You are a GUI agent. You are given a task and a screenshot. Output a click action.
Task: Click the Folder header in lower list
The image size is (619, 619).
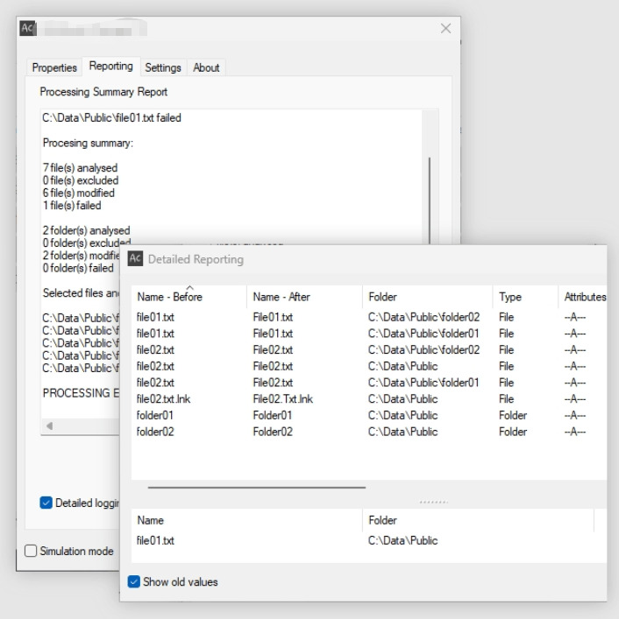pyautogui.click(x=478, y=520)
